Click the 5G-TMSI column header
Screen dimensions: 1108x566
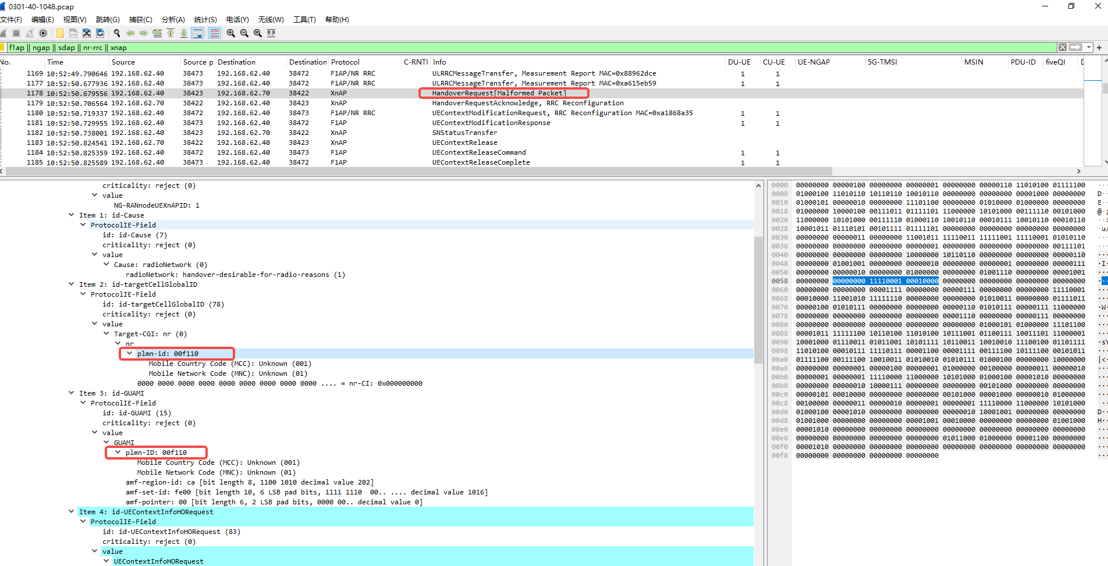912,62
